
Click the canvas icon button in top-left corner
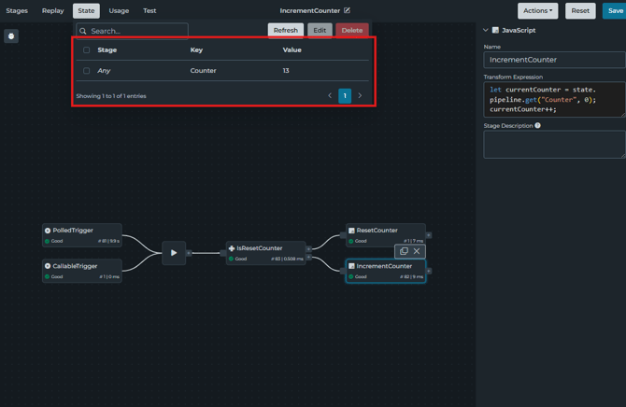pyautogui.click(x=11, y=36)
